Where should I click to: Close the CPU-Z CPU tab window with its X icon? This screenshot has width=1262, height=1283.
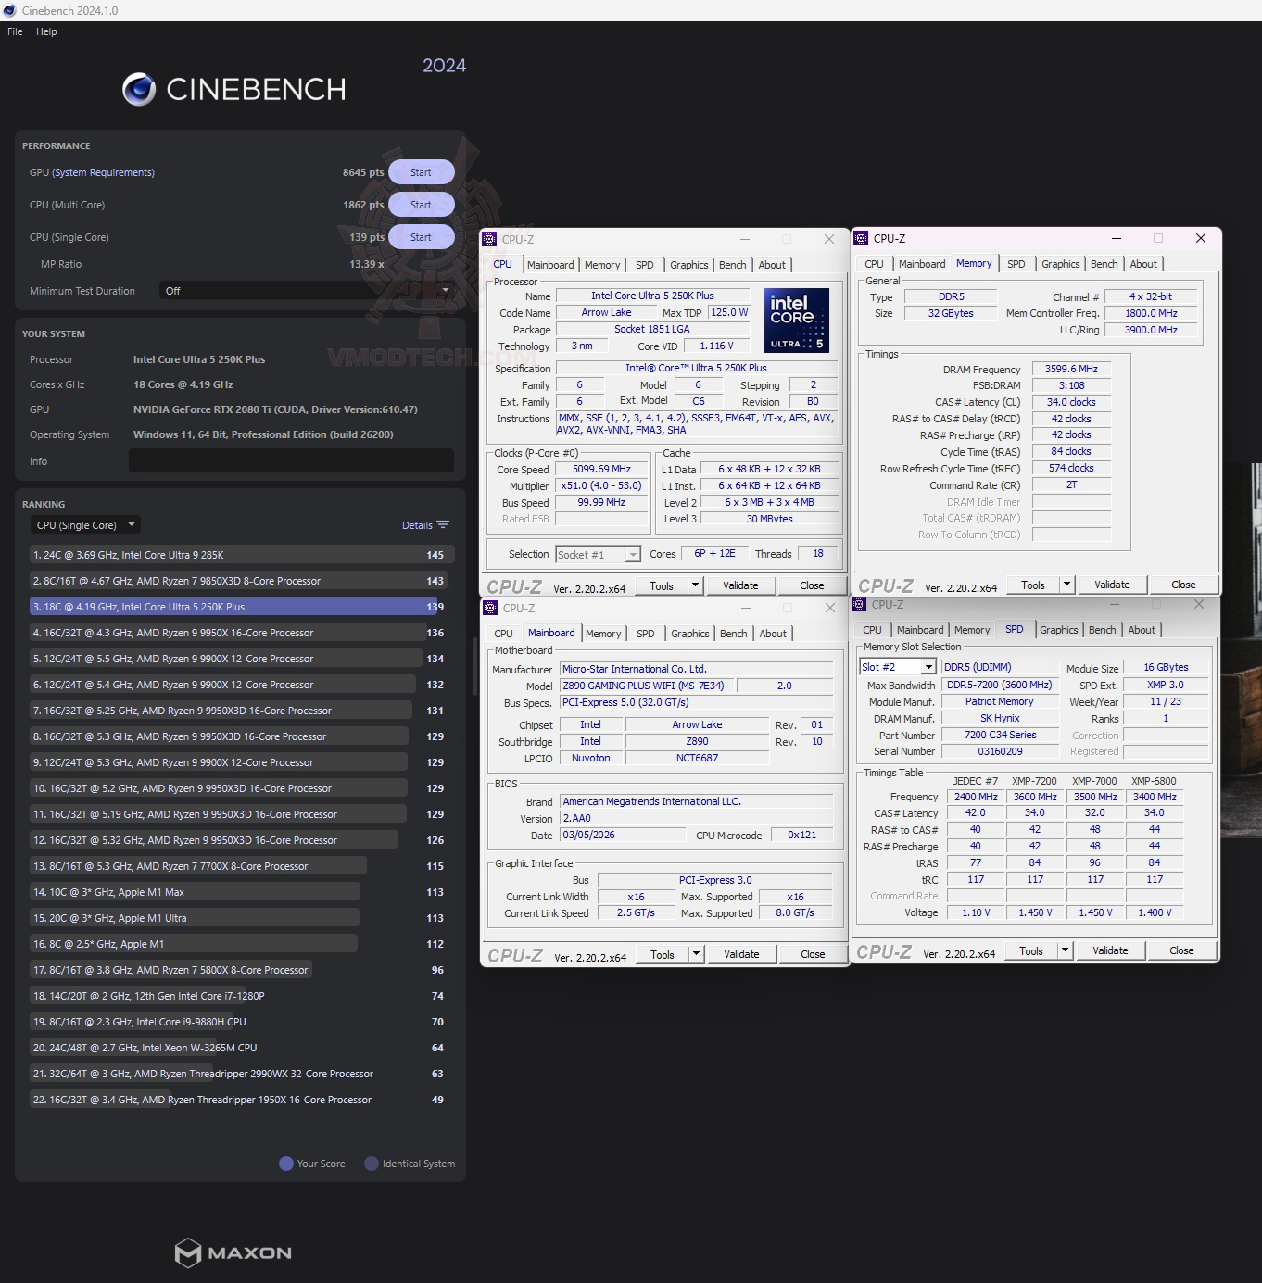point(829,239)
